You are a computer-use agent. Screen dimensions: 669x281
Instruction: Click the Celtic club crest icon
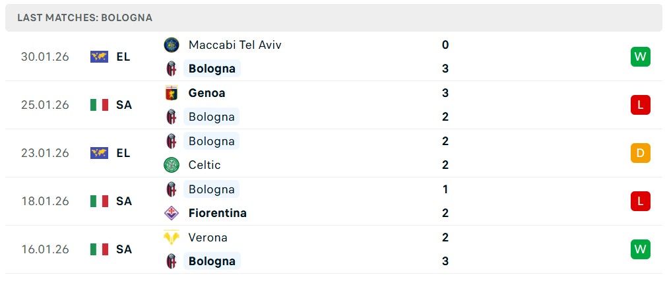(172, 165)
